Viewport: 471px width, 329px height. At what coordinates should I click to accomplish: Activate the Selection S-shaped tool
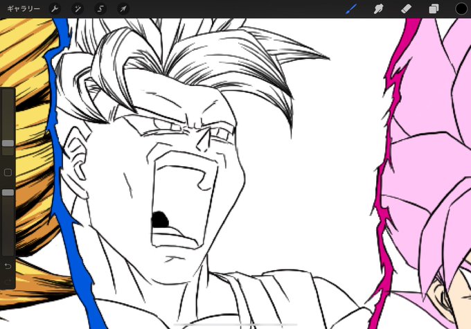point(100,9)
